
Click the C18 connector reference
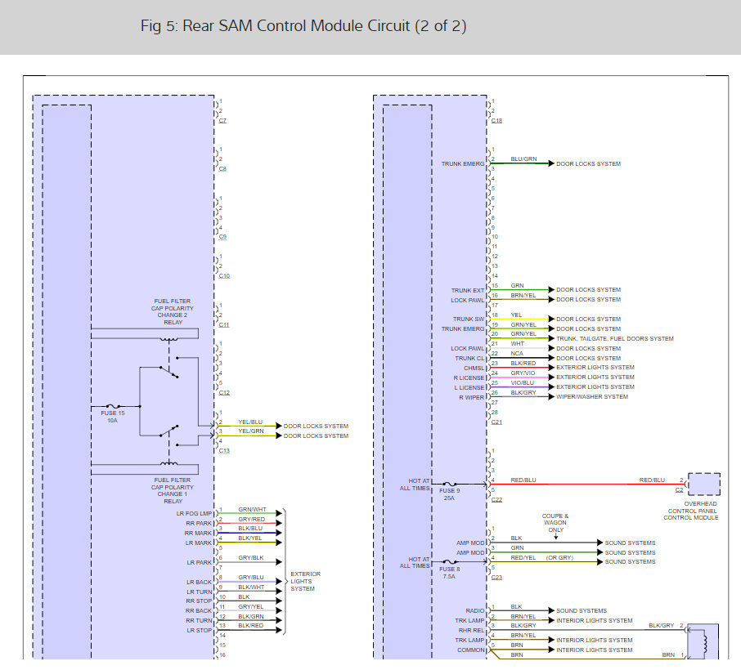click(496, 120)
